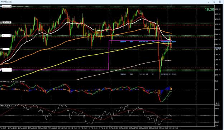Select the lowest white label box on purple line

tap(7, 70)
